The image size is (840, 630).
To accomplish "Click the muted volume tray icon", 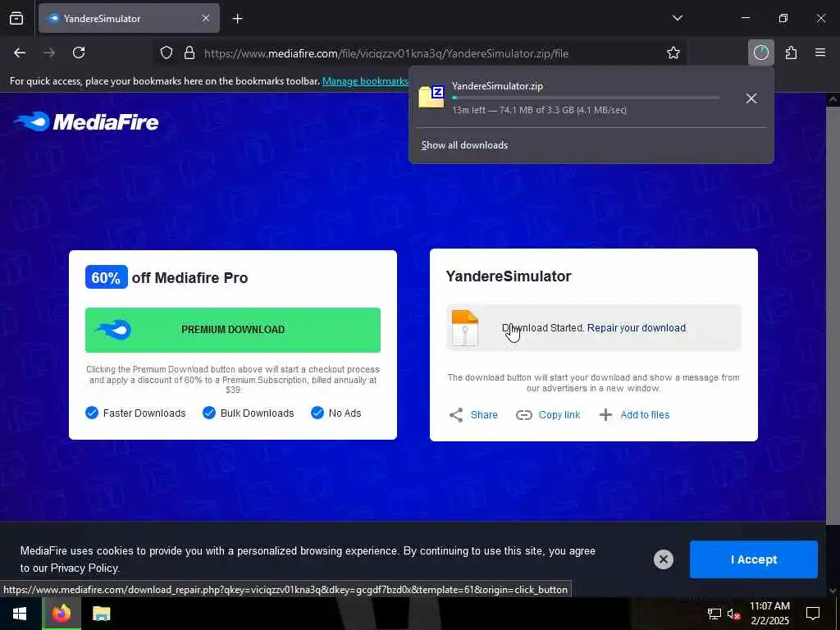I will coord(733,614).
